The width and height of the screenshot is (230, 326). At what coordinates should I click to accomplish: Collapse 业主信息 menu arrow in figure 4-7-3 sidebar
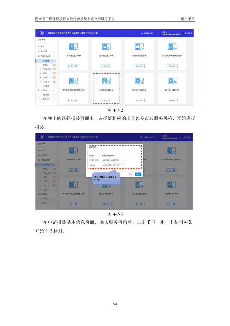[x=53, y=194]
